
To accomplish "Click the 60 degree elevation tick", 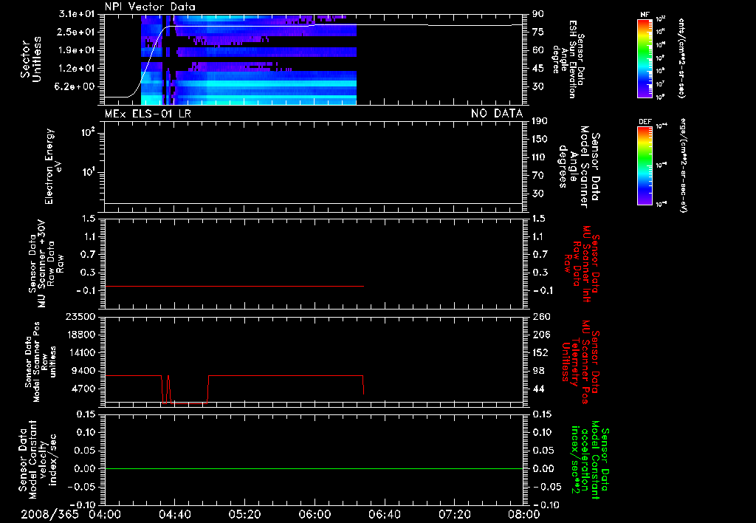I will pyautogui.click(x=538, y=50).
